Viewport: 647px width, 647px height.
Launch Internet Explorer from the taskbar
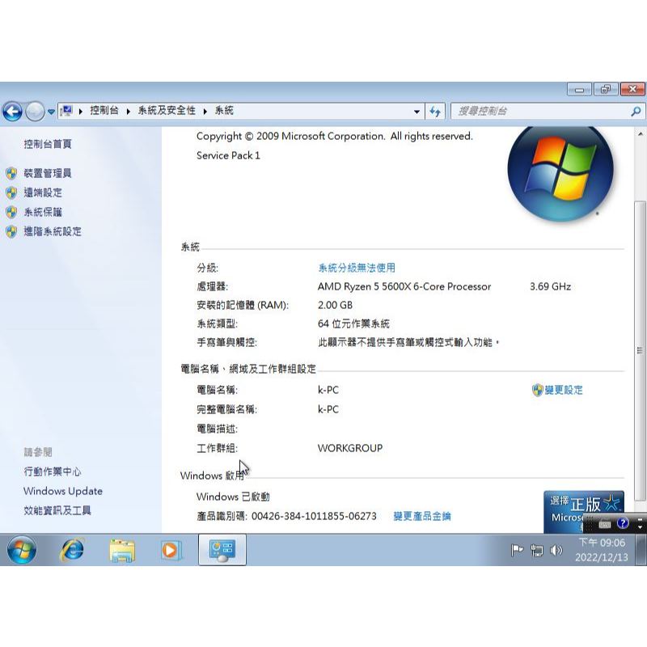click(x=72, y=550)
